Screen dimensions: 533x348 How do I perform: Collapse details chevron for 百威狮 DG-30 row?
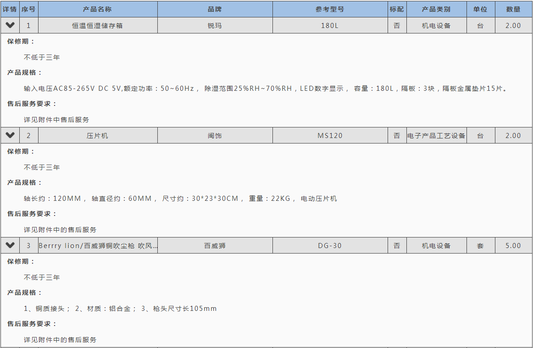pyautogui.click(x=10, y=245)
